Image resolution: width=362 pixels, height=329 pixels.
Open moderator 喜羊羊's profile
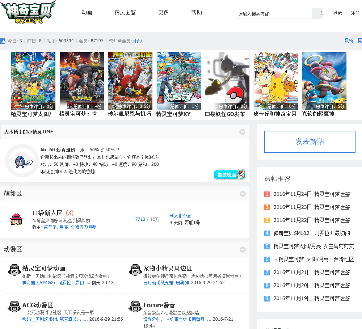pos(50,227)
